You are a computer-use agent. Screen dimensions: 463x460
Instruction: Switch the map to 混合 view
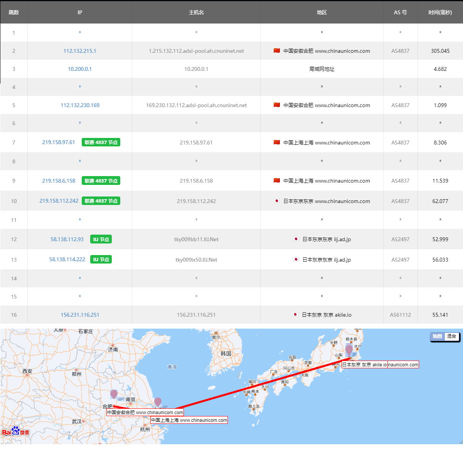(451, 336)
